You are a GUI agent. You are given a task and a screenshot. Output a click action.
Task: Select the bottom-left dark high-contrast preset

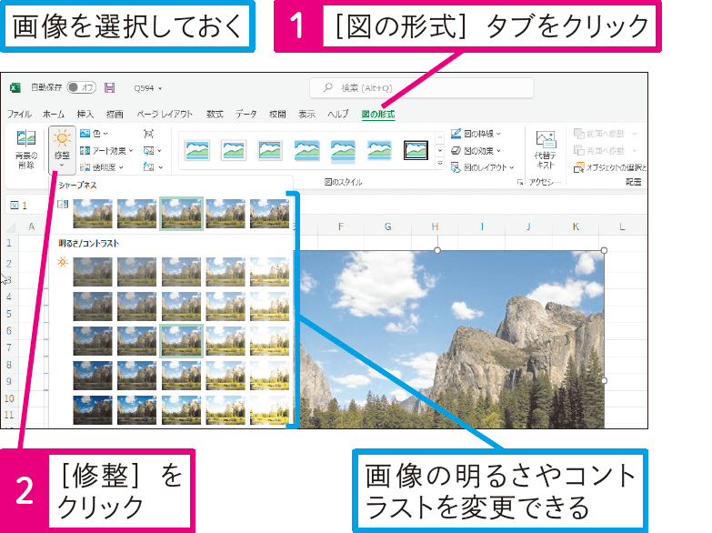click(93, 410)
